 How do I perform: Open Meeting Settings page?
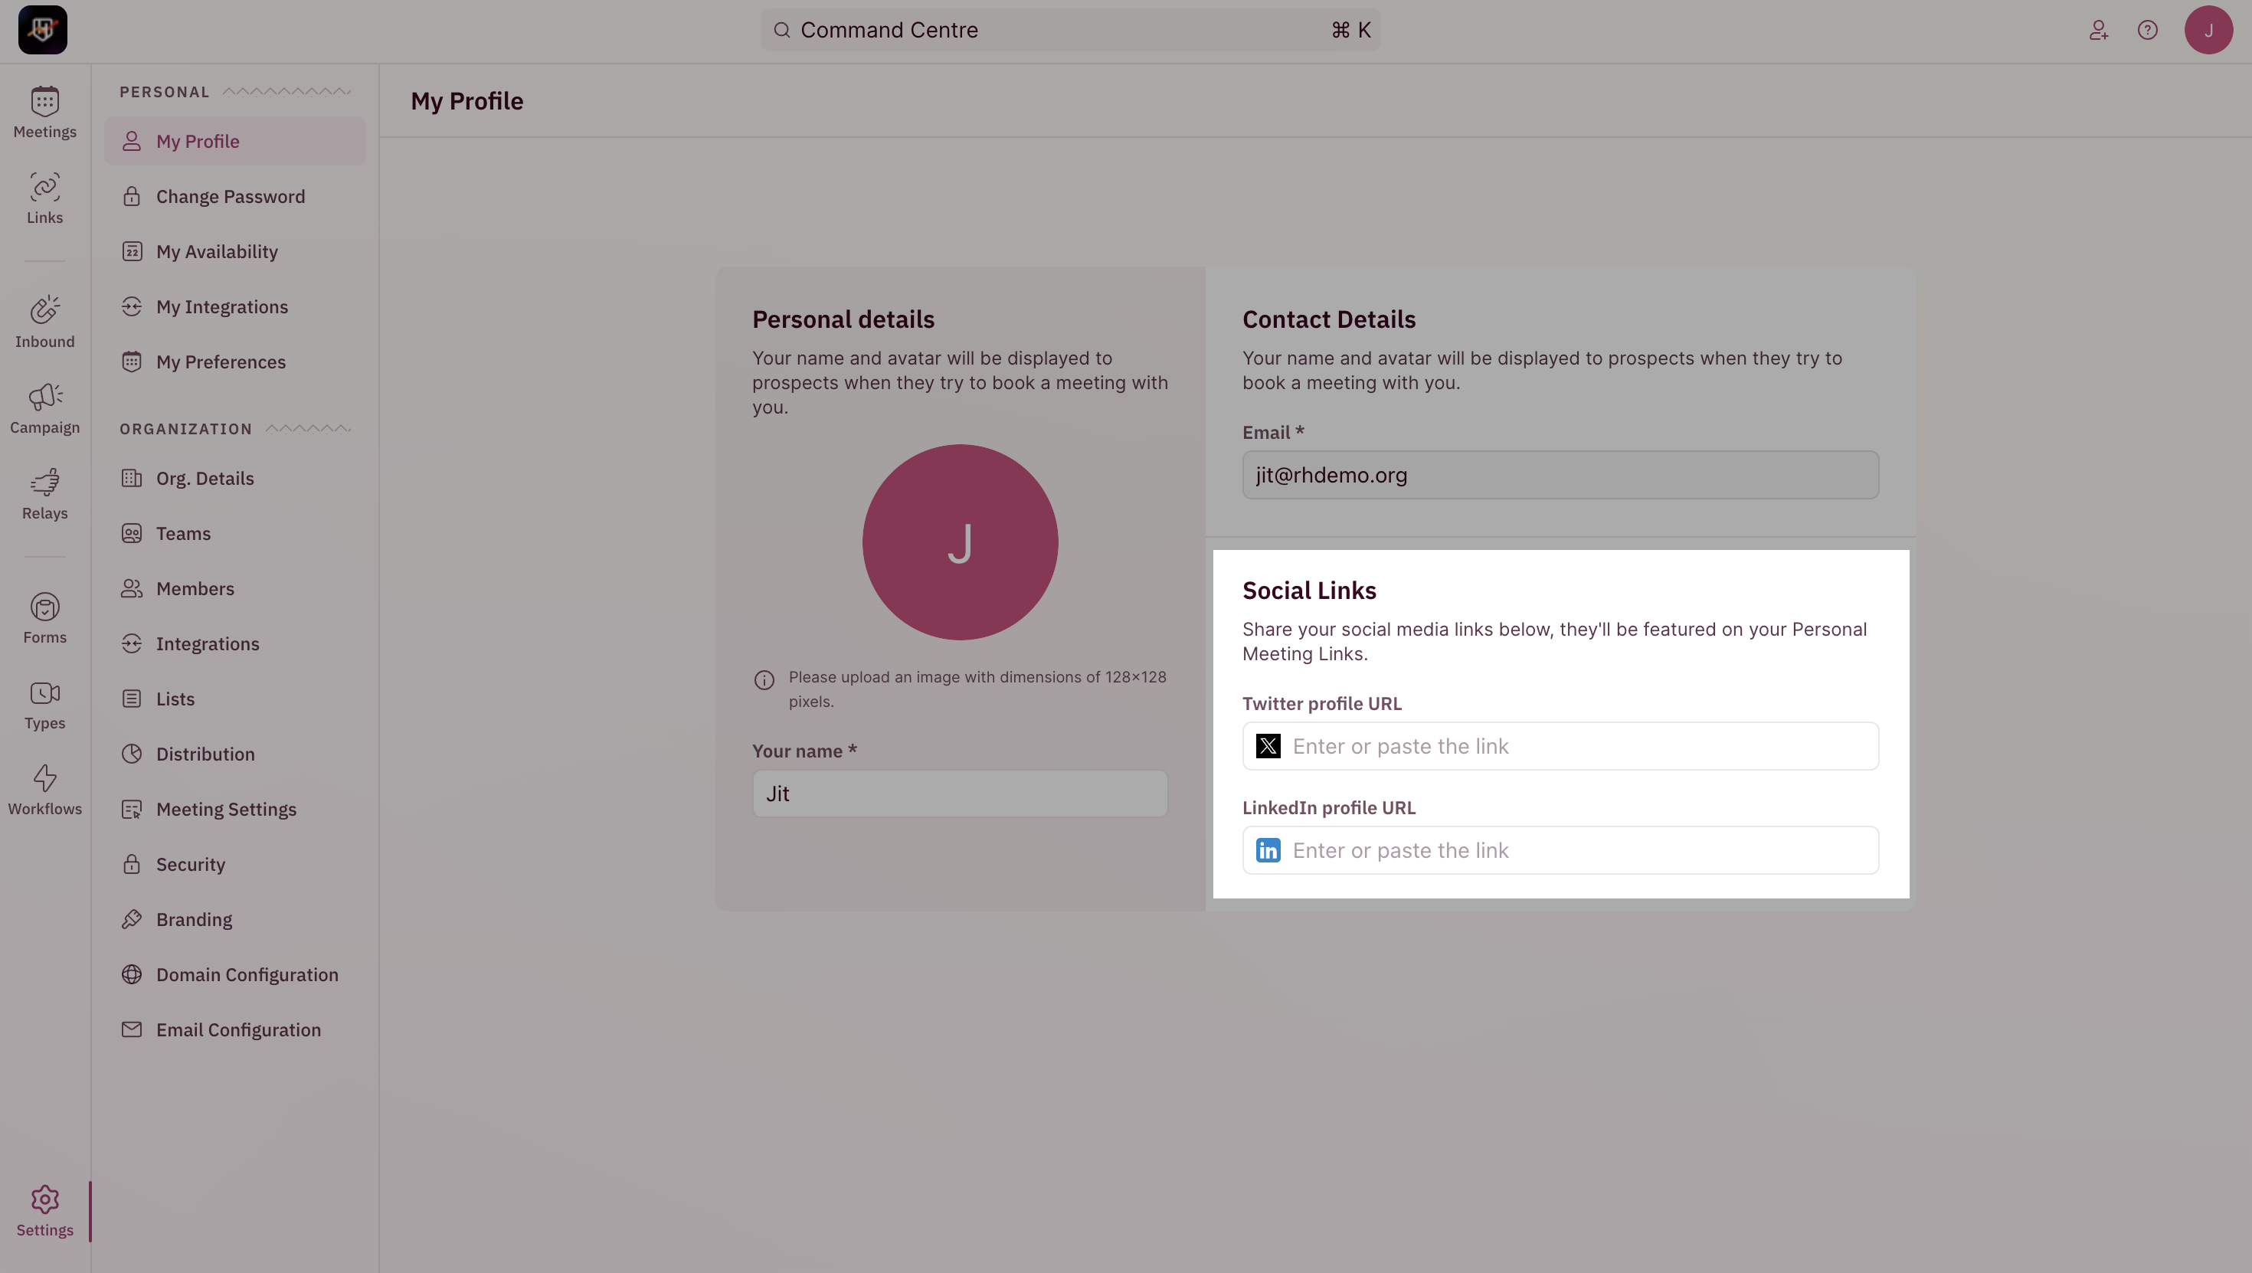[235, 809]
